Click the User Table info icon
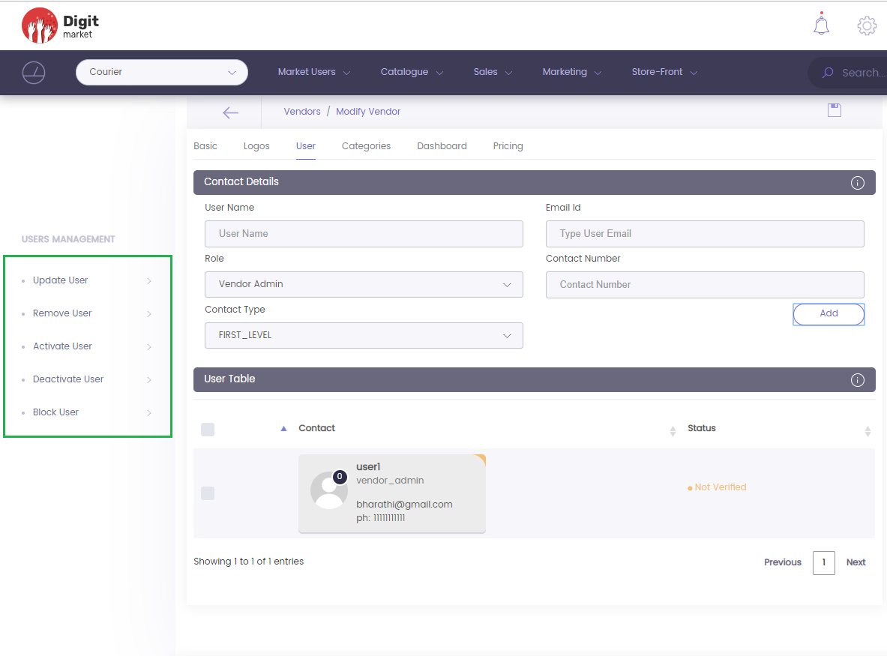 click(x=858, y=380)
